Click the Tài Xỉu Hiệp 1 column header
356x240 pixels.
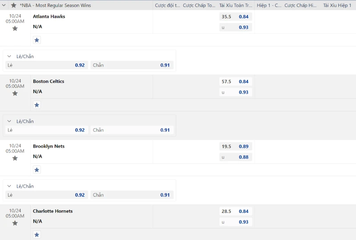coord(337,5)
